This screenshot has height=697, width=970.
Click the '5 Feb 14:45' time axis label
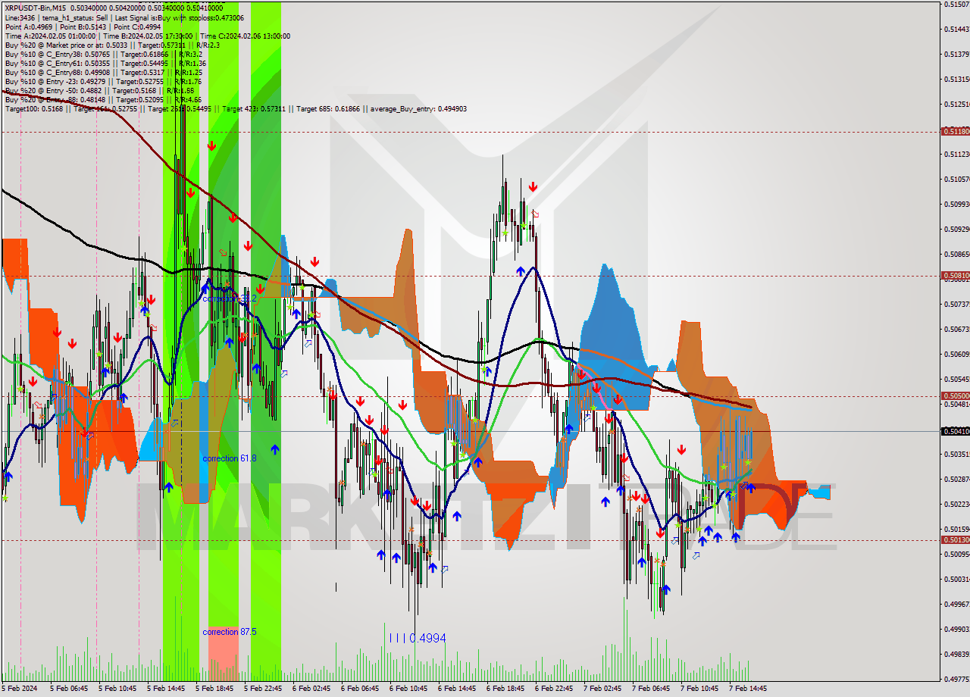coord(166,689)
